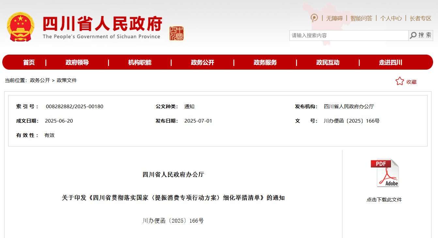Image resolution: width=438 pixels, height=238 pixels.
Task: Click the 收藏 favorite text
Action: tap(411, 82)
